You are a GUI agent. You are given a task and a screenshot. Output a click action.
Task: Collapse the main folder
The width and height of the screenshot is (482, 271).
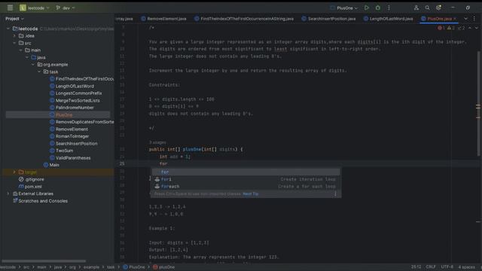[x=20, y=50]
